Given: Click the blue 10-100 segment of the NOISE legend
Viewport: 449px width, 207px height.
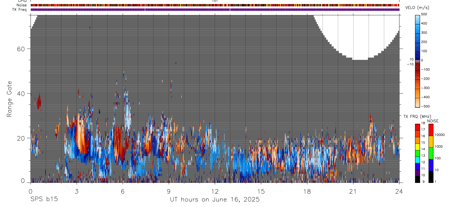Looking at the screenshot, I should (430, 165).
